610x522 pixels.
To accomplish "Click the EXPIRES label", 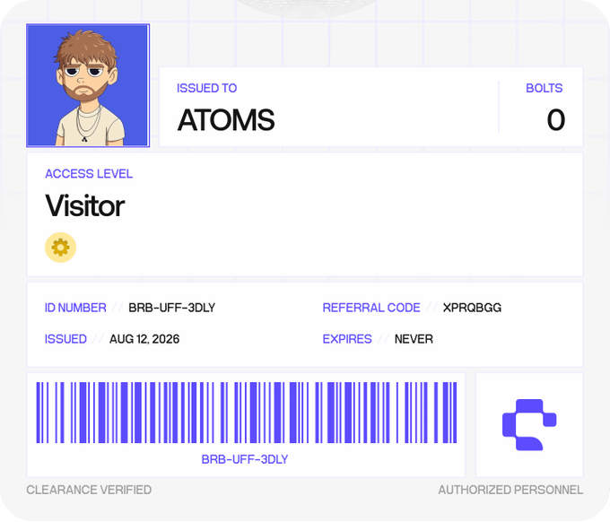I will 347,339.
